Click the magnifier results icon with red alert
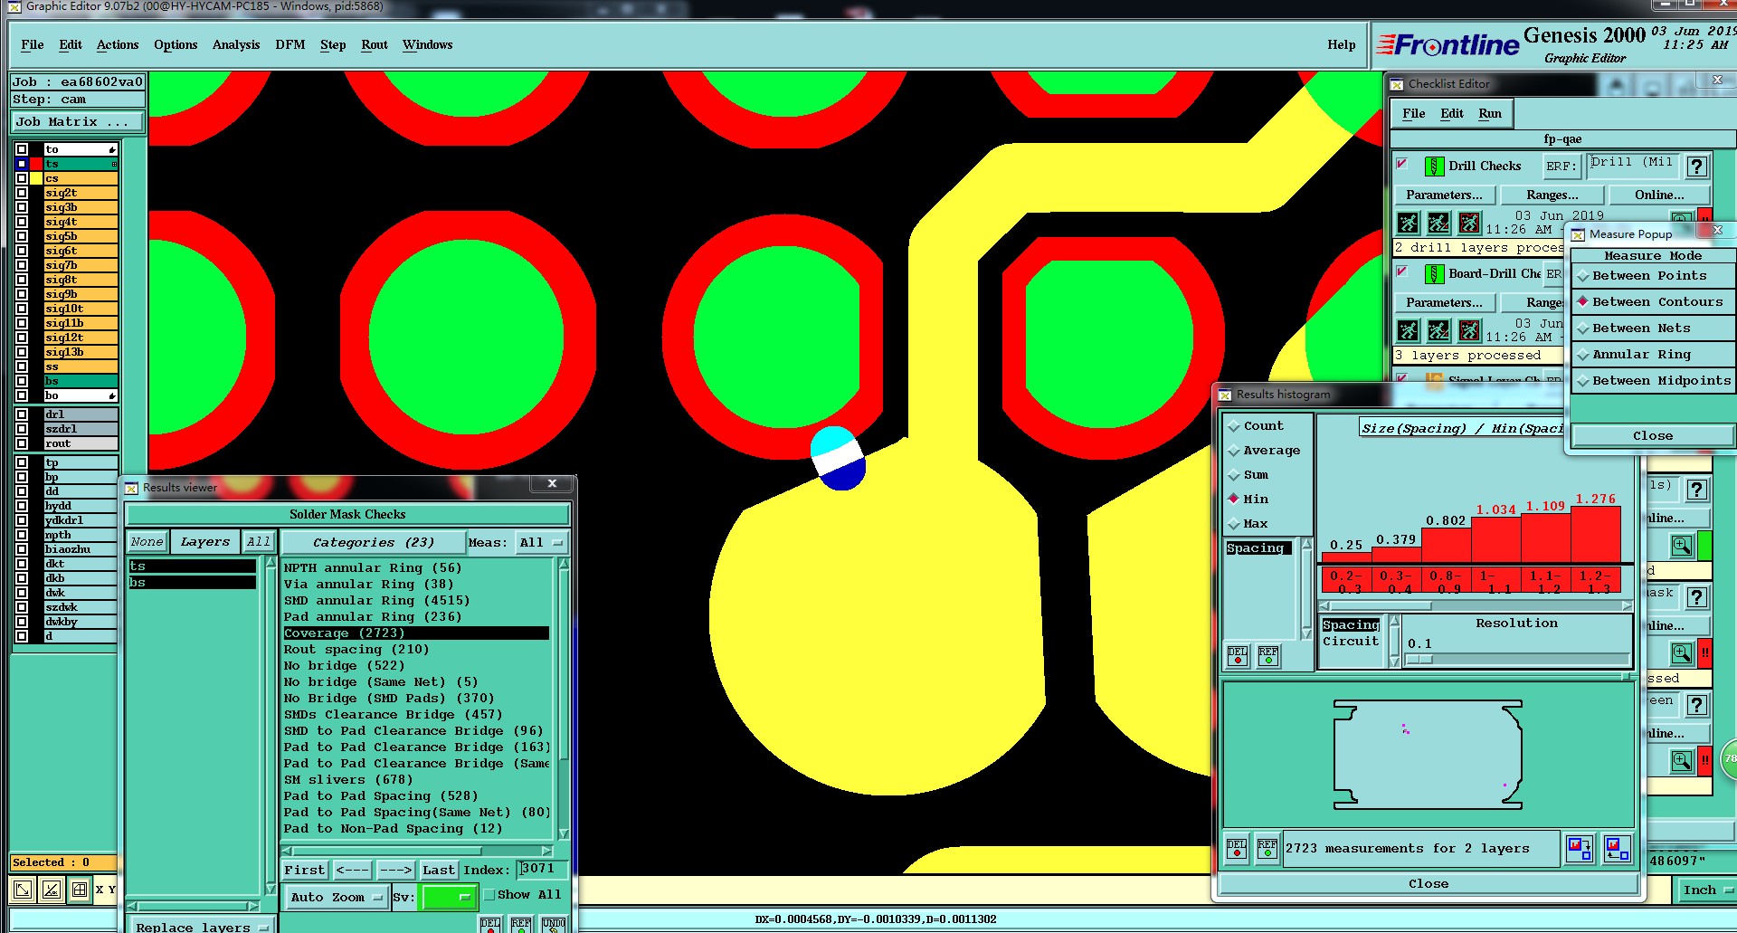Viewport: 1737px width, 933px height. (1682, 652)
